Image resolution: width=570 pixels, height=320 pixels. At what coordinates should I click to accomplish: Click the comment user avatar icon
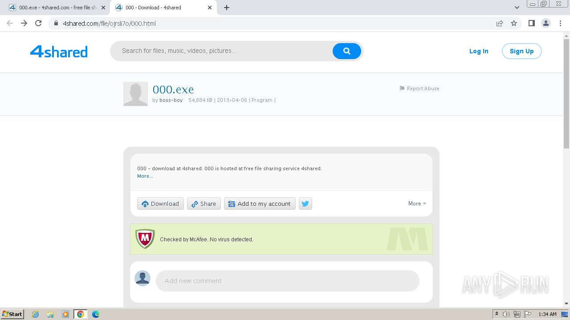click(142, 278)
